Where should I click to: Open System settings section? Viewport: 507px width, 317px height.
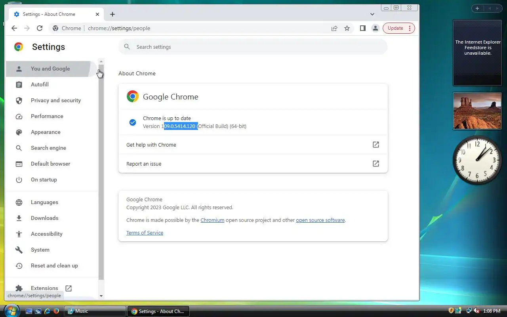(x=51, y=250)
